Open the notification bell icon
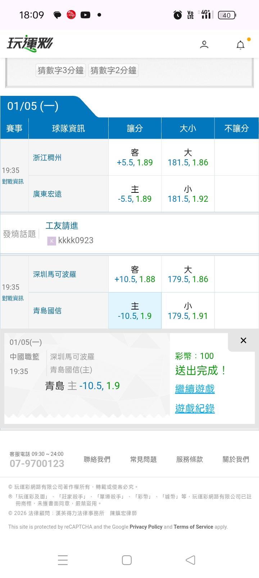Viewport: 259px width, 578px height. [x=240, y=45]
